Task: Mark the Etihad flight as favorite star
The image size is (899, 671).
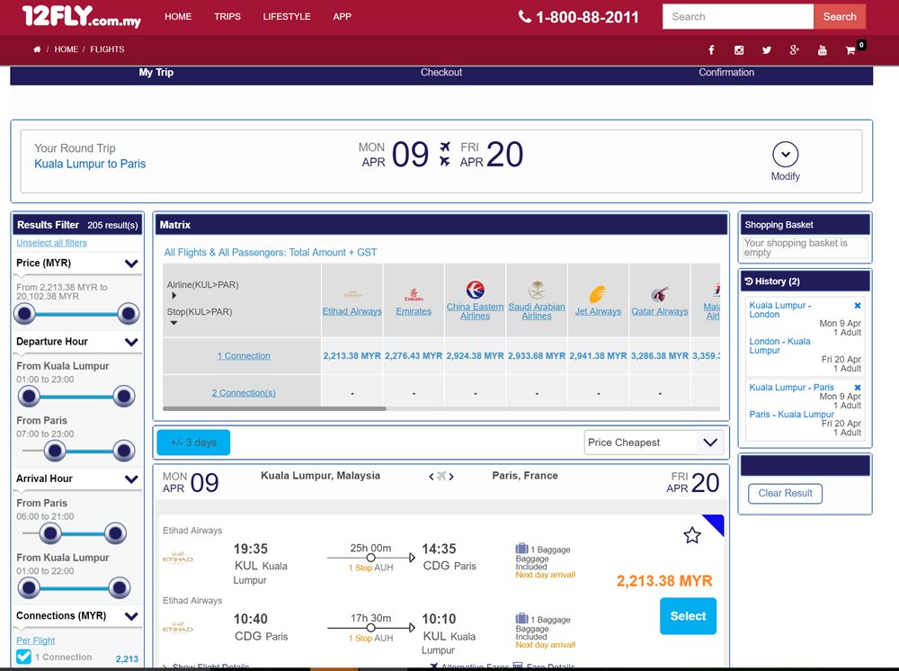Action: [692, 535]
